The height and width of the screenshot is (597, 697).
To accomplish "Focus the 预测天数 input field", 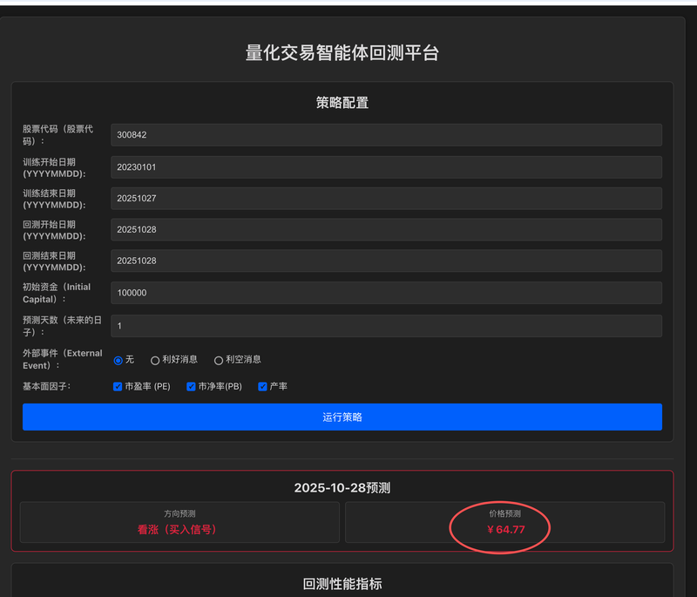I will point(386,326).
